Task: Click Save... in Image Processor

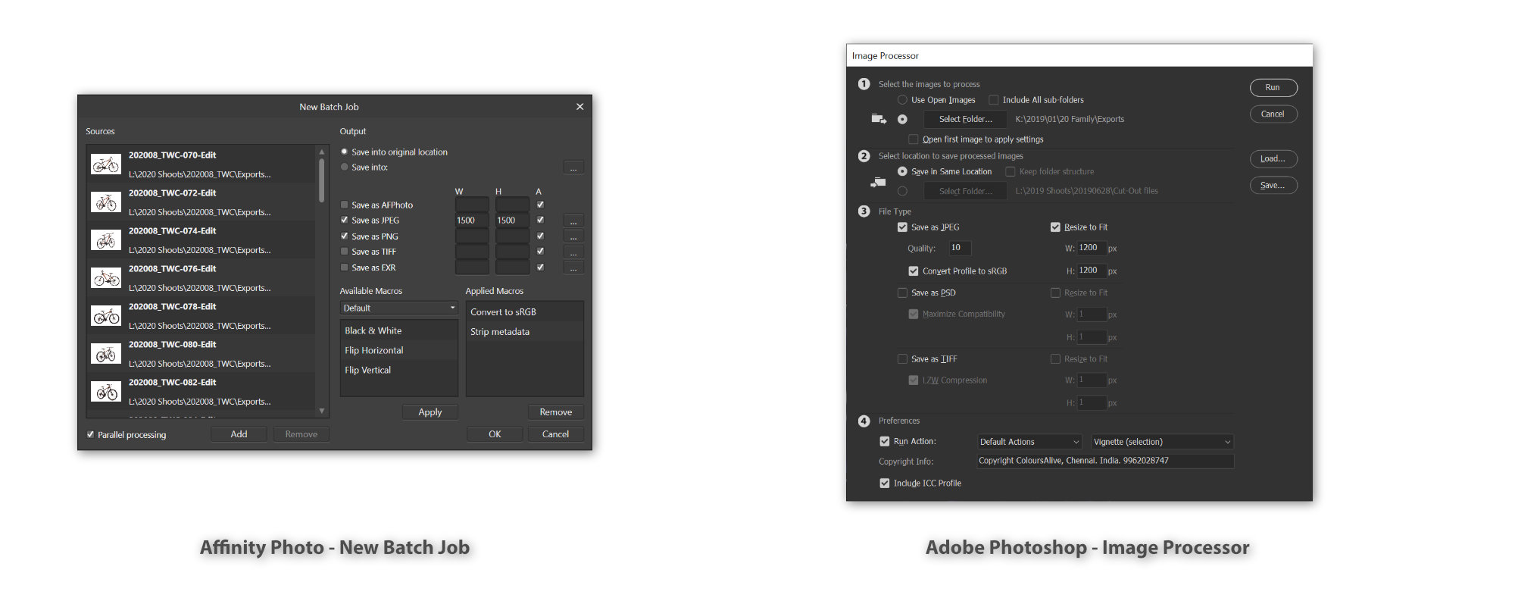Action: [x=1273, y=186]
